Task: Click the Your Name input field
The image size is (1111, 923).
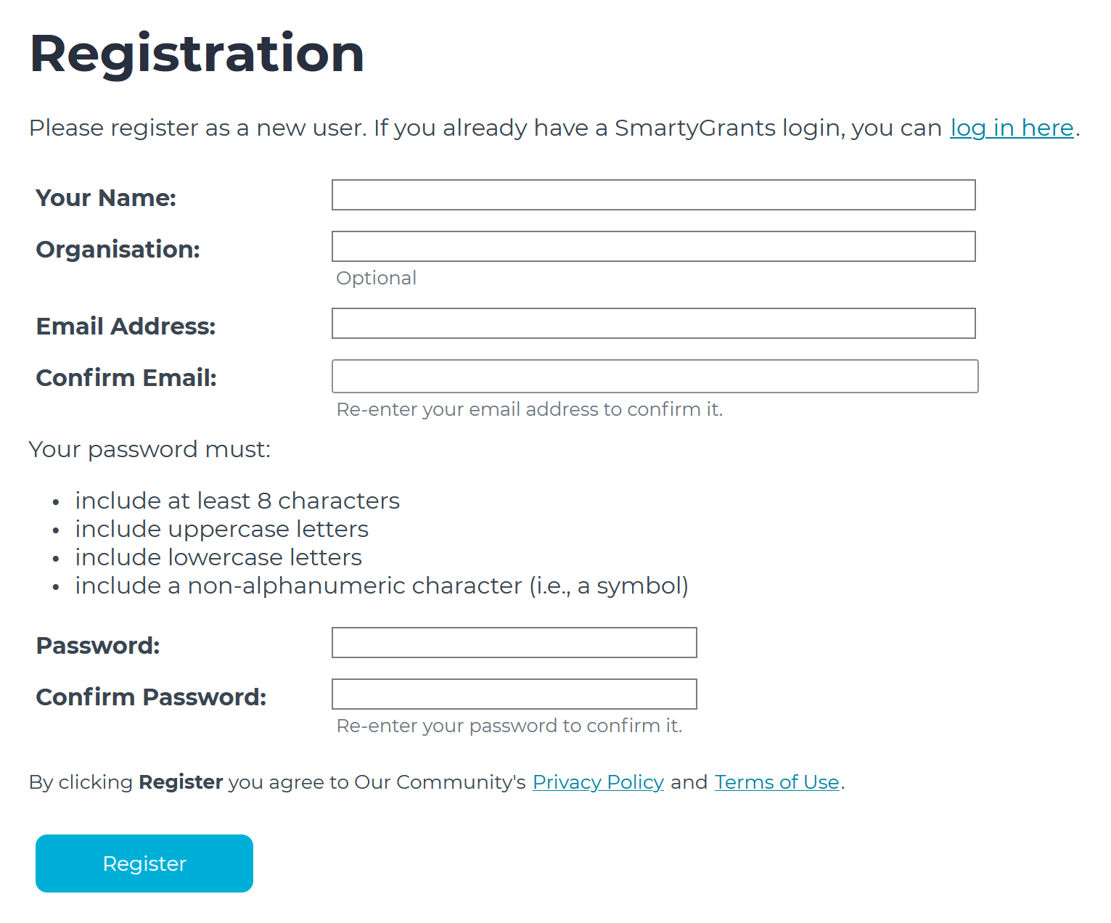Action: tap(652, 194)
